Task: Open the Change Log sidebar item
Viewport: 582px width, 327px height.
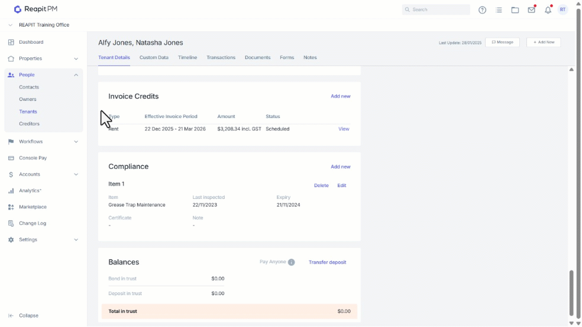Action: pos(33,223)
